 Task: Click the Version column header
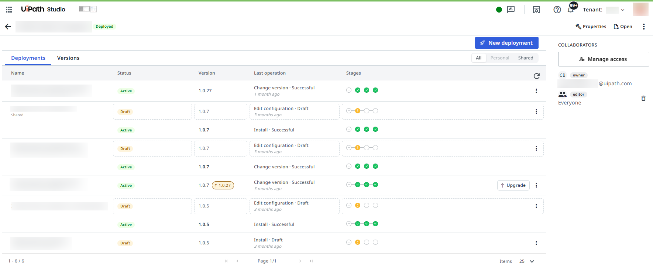[207, 73]
